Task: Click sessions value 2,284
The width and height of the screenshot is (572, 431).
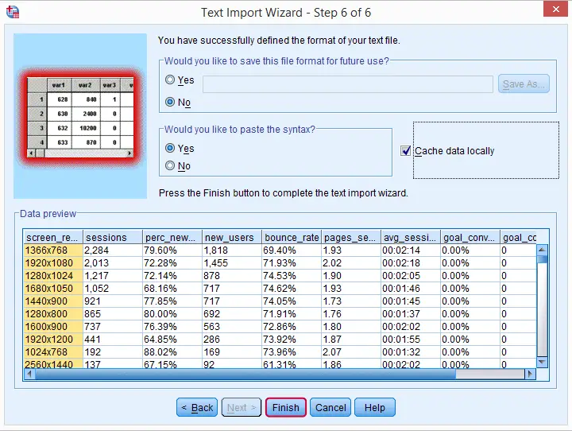Action: point(113,250)
